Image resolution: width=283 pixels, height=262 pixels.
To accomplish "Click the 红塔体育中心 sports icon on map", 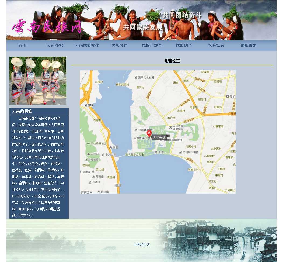I will click(x=136, y=130).
